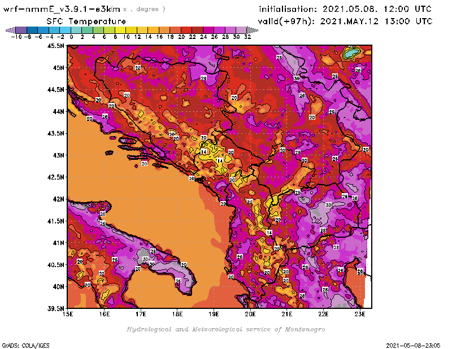Click the red legend swatch between 20 and 22
Viewport: 452px width, 349px height.
186,30
